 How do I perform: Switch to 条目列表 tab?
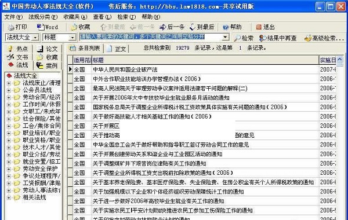[85, 48]
